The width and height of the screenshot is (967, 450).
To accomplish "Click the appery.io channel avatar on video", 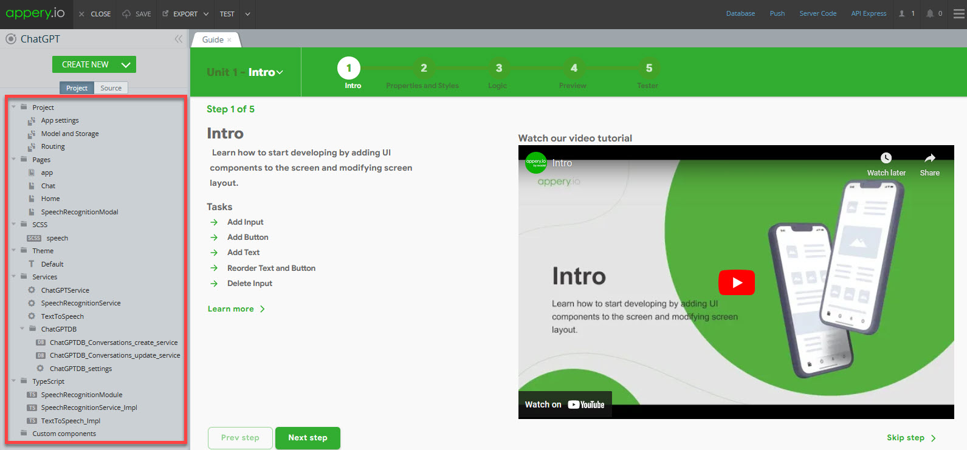I will coord(536,163).
